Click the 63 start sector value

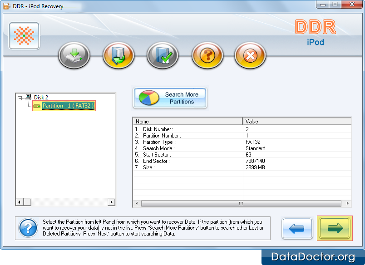[248, 154]
